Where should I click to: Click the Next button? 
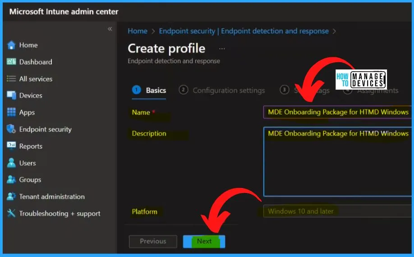[204, 241]
